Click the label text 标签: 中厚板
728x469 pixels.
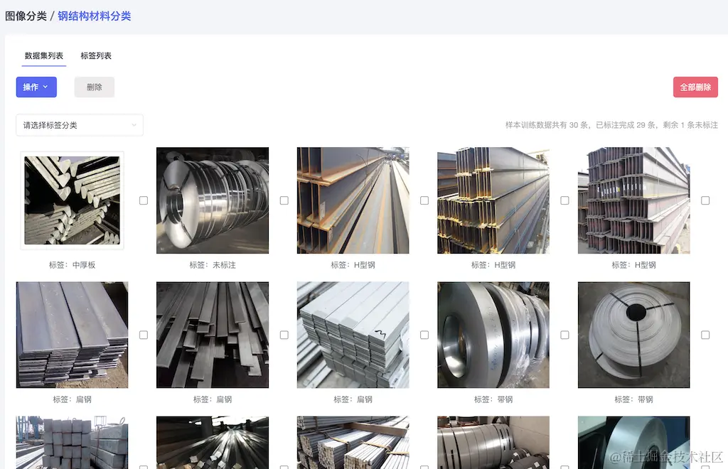pos(72,265)
